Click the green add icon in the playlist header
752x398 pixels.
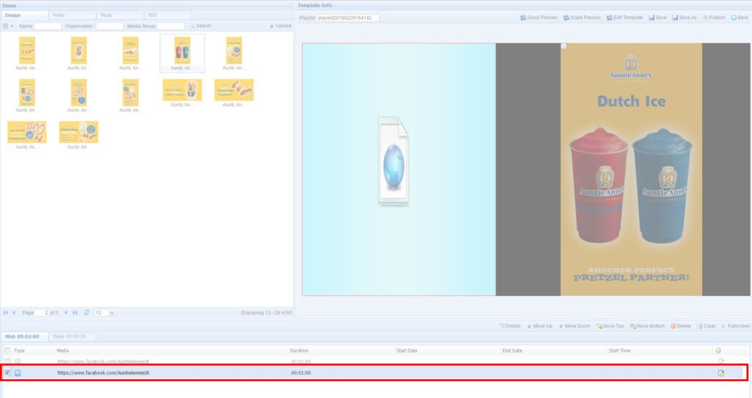[718, 350]
